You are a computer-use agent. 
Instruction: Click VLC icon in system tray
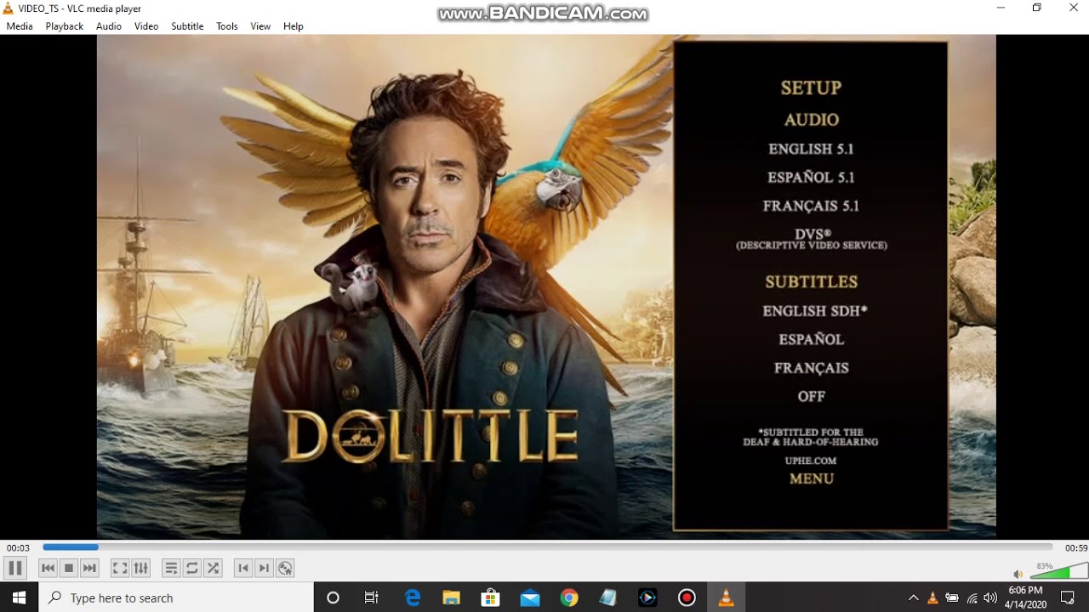(x=932, y=598)
